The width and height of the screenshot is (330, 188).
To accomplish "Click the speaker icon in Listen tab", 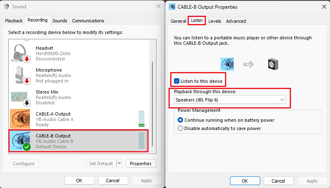I will pos(273,64).
